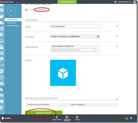Click the 'Especifique un URI de redirección' input
Screen dimensions: 138x123
pyautogui.click(x=73, y=50)
